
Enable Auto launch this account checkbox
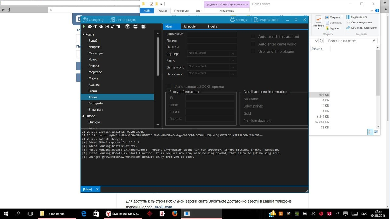(253, 36)
